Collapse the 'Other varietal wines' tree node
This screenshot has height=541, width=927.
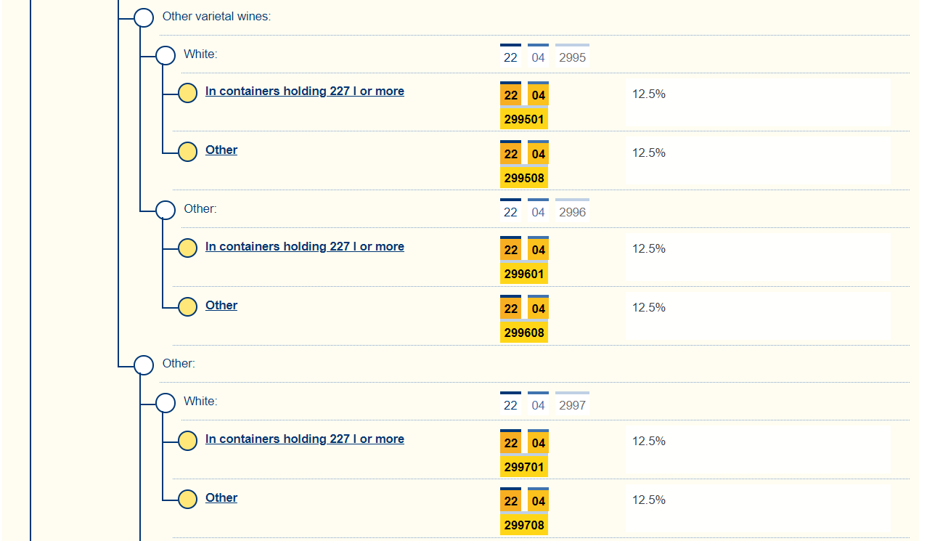click(144, 18)
